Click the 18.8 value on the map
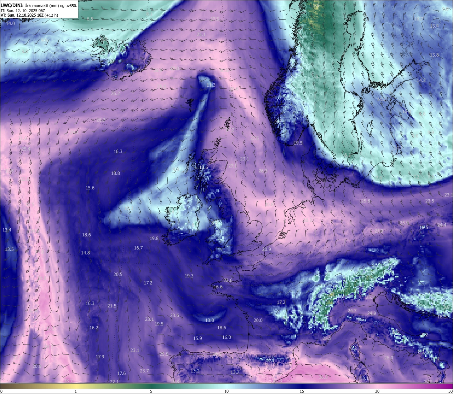This screenshot has width=453, height=394. (x=115, y=173)
